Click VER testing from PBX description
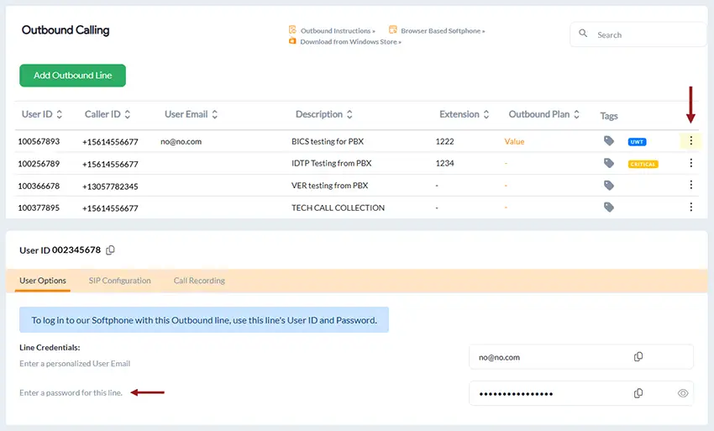This screenshot has width=714, height=431. [x=329, y=186]
